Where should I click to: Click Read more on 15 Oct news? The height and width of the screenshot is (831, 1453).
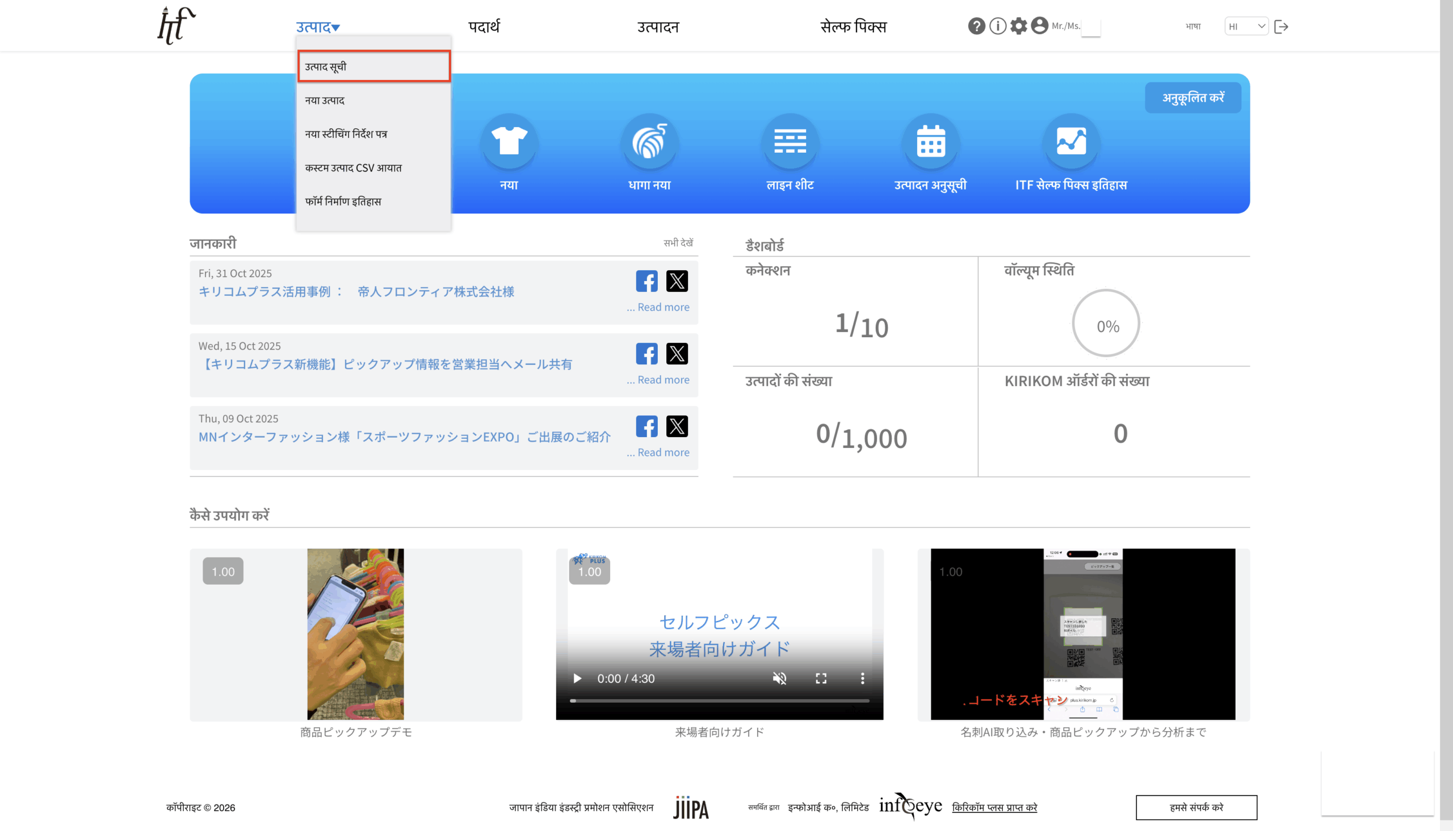[662, 380]
